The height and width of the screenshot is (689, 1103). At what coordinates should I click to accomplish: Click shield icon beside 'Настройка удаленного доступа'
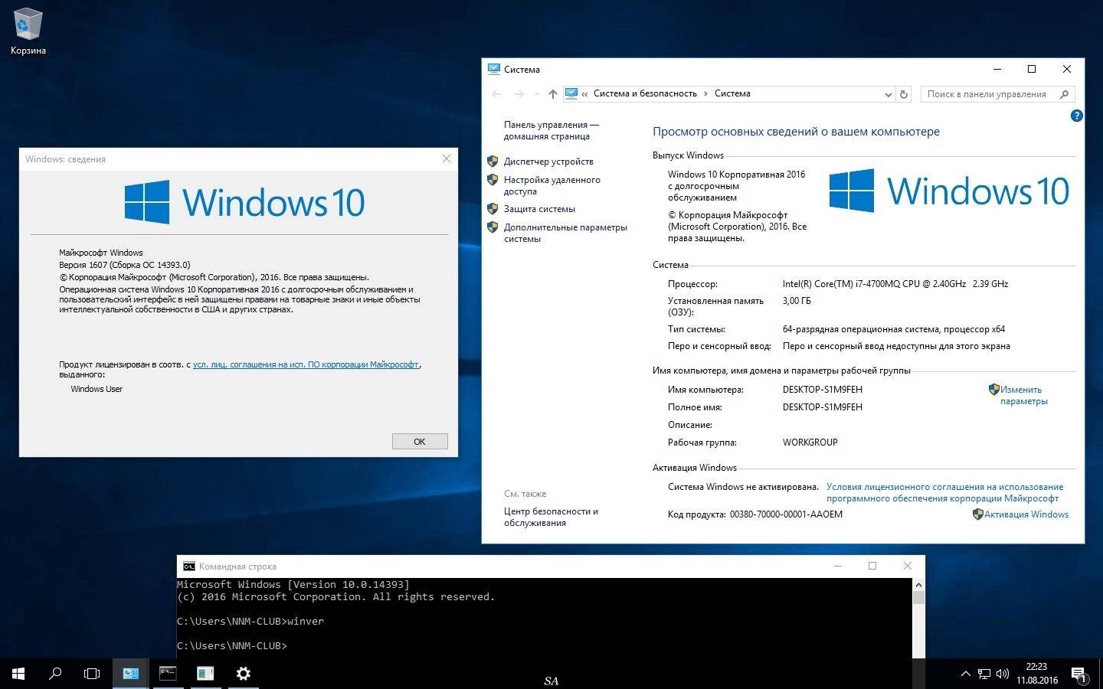click(493, 180)
